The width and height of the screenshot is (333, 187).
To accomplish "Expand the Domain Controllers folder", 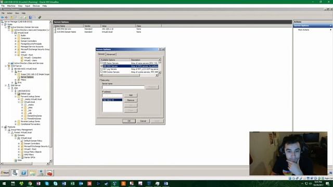I will pyautogui.click(x=16, y=41).
